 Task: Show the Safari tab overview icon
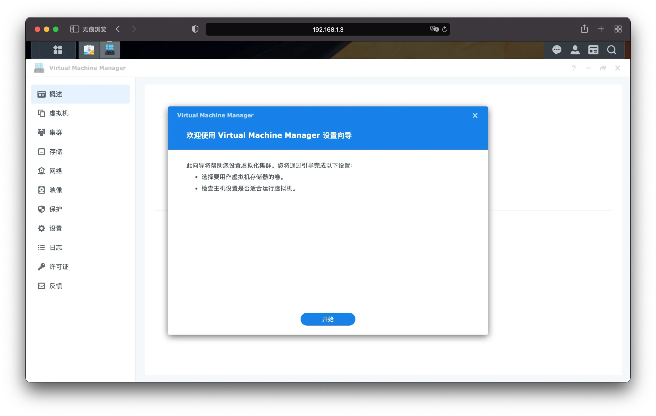(618, 29)
